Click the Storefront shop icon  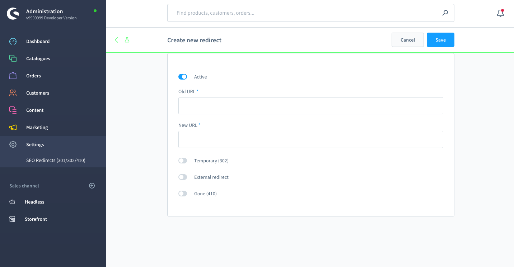(x=12, y=219)
